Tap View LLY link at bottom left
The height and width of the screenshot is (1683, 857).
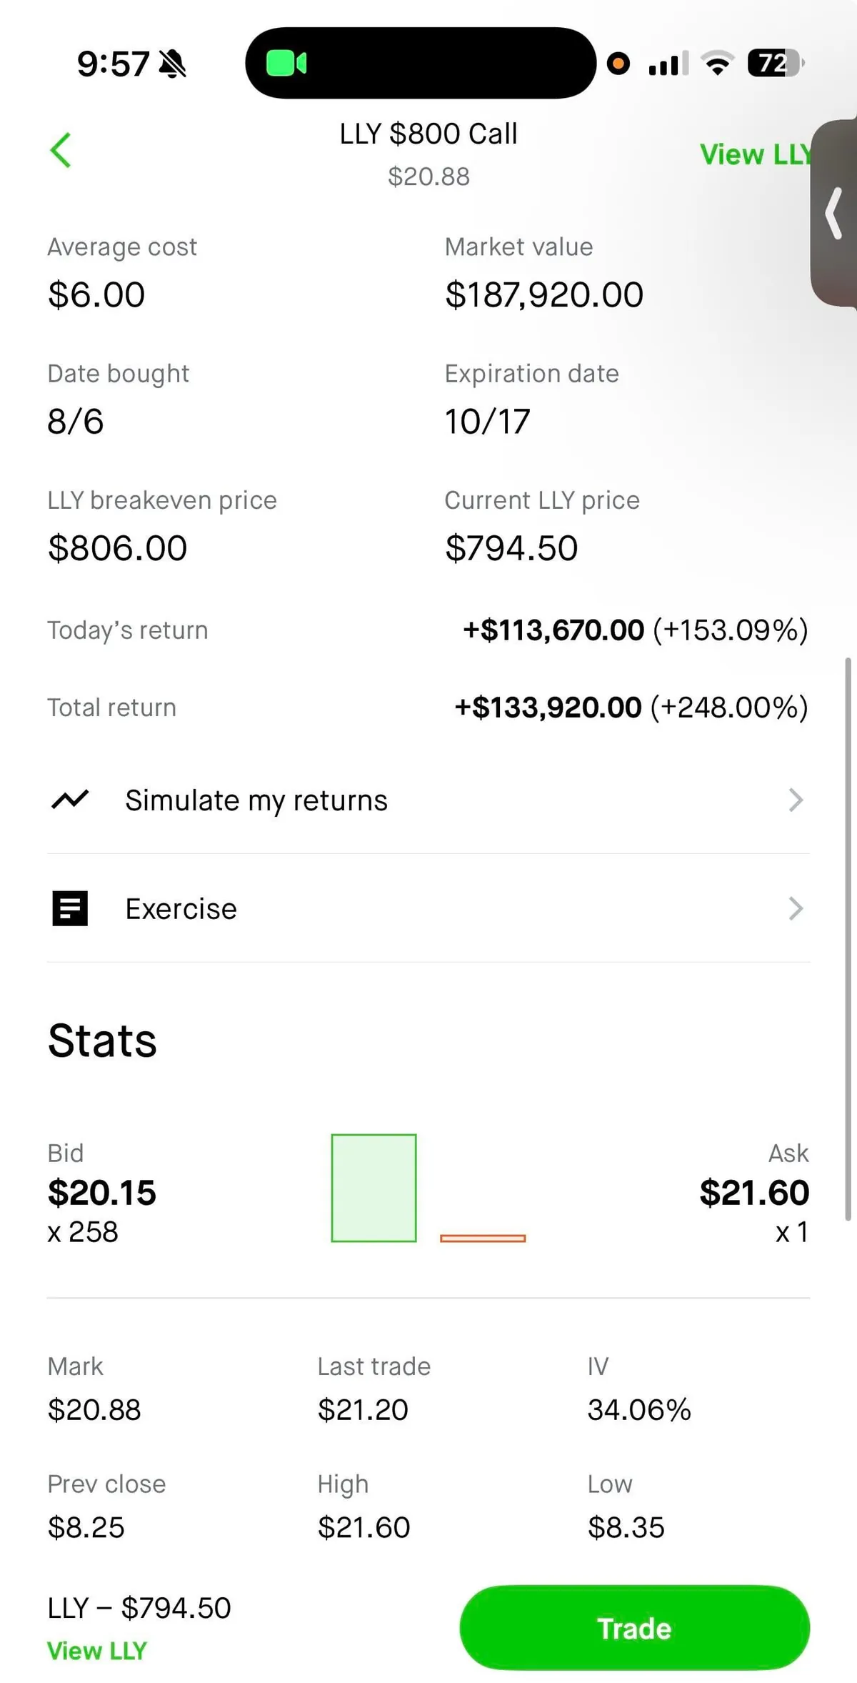97,1651
